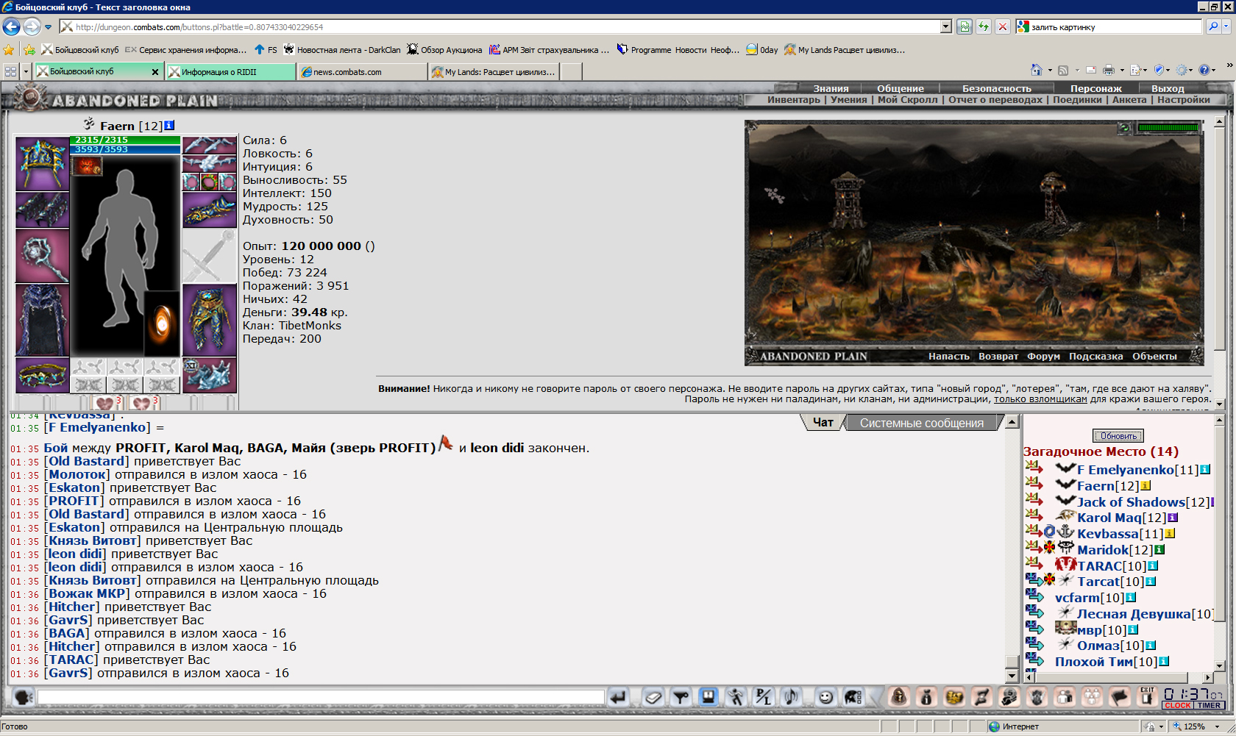
Task: Open Faern's info icon next to character name
Action: (169, 125)
